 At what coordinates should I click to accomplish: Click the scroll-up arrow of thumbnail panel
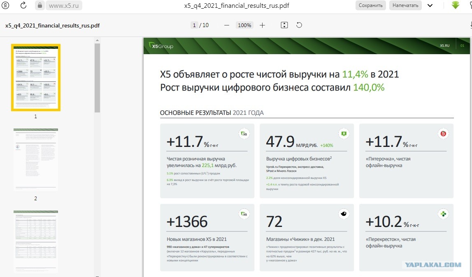pyautogui.click(x=97, y=40)
